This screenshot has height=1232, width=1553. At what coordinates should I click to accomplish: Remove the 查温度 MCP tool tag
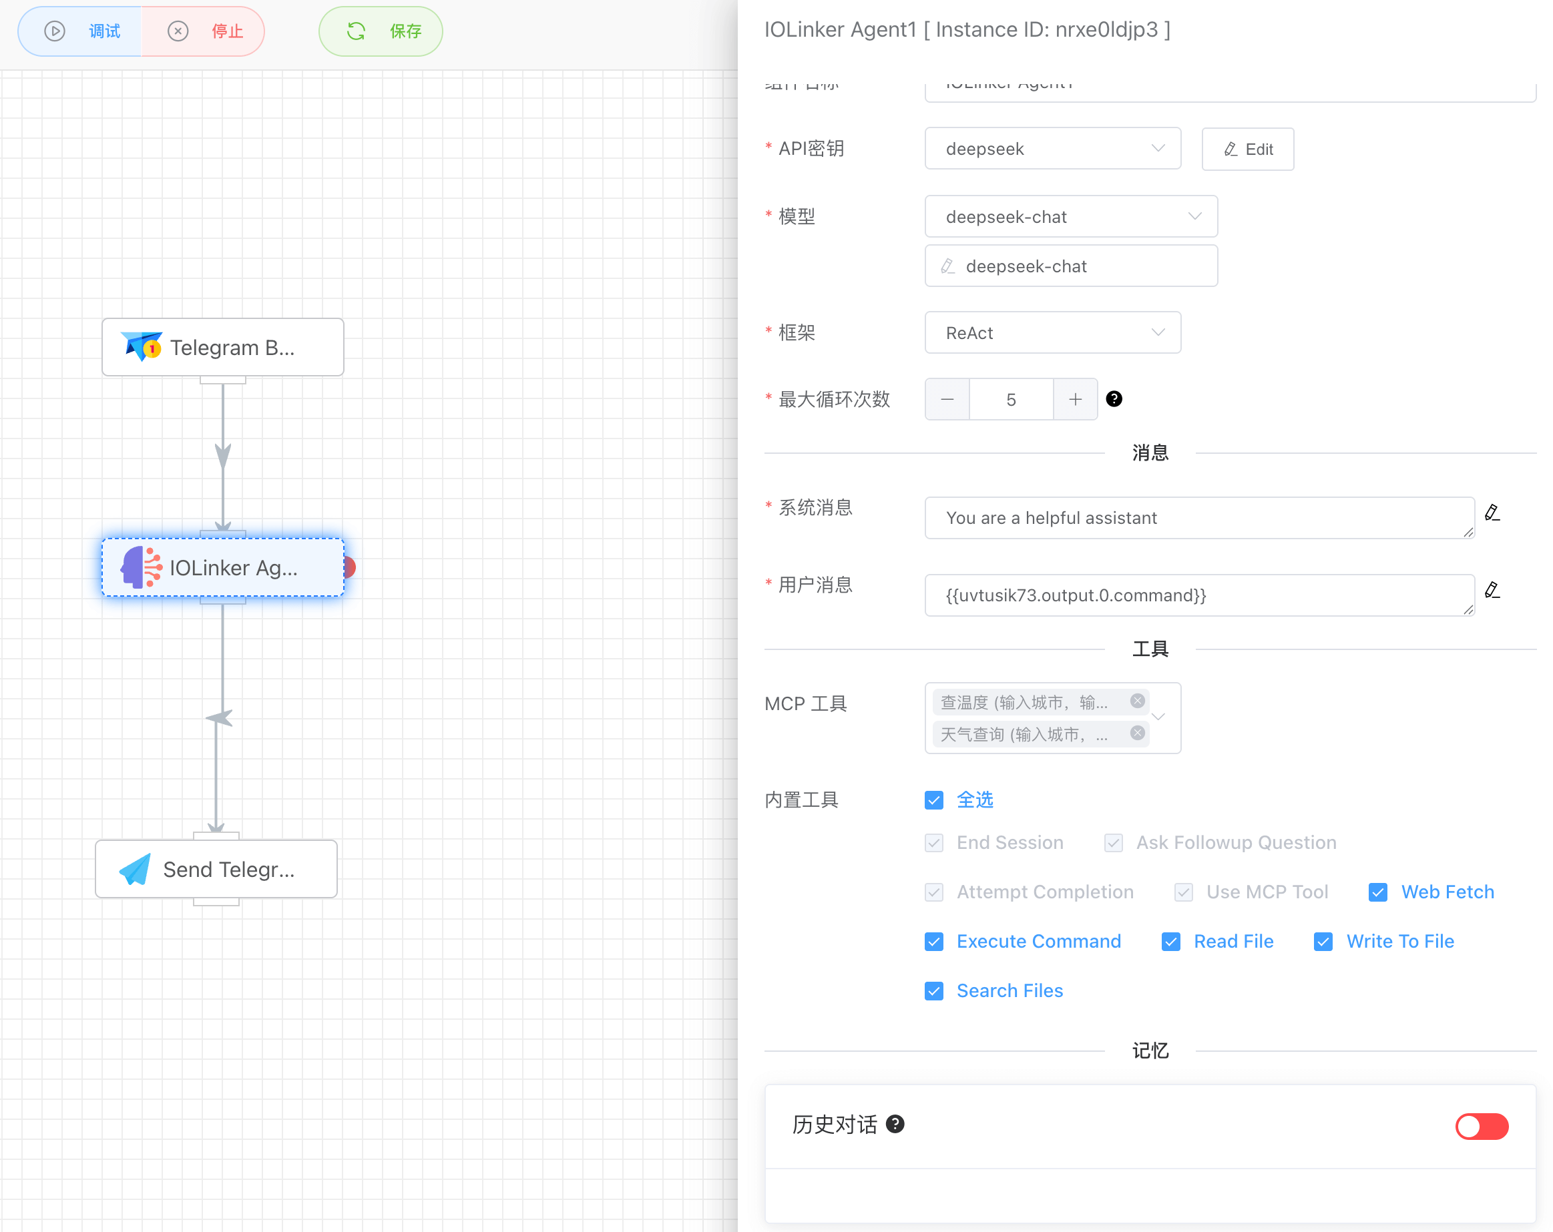[x=1138, y=701]
